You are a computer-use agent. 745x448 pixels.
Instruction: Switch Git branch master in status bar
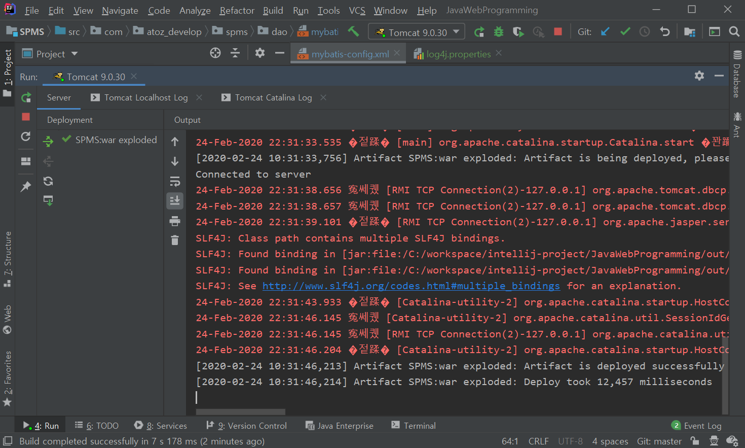click(x=659, y=441)
